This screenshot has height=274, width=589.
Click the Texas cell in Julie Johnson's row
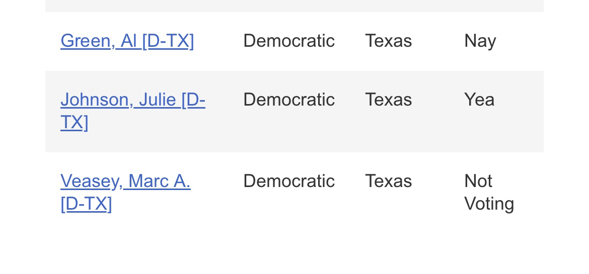tap(388, 100)
